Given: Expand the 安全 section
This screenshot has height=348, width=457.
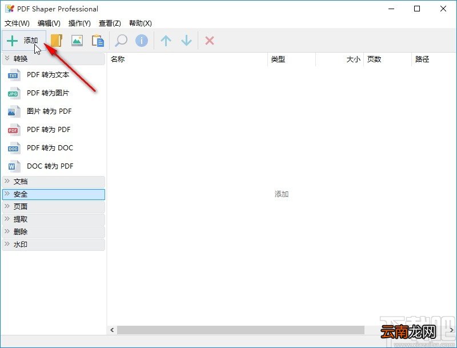Looking at the screenshot, I should (53, 194).
